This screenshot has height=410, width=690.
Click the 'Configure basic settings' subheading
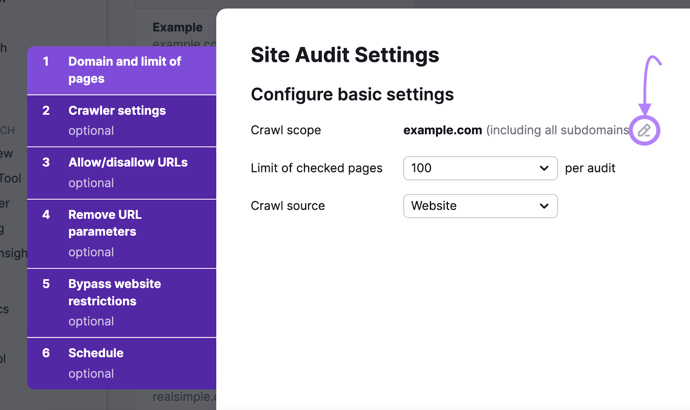tap(352, 94)
